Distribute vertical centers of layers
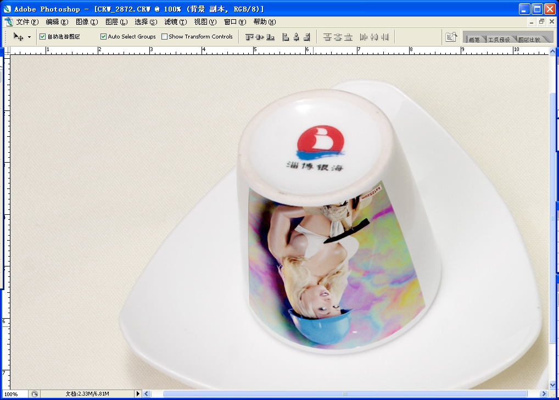This screenshot has width=559, height=400. tap(338, 37)
